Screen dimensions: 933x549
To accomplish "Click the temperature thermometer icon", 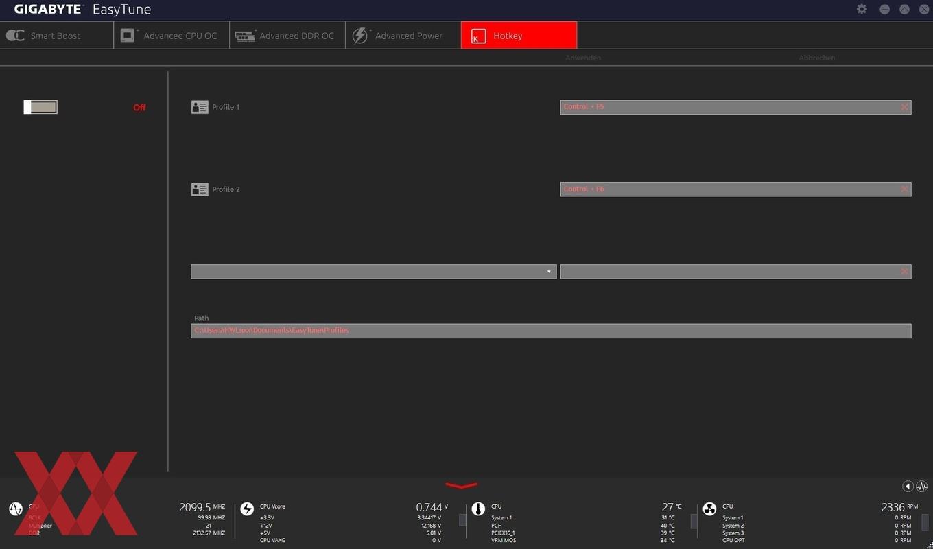I will [x=478, y=509].
